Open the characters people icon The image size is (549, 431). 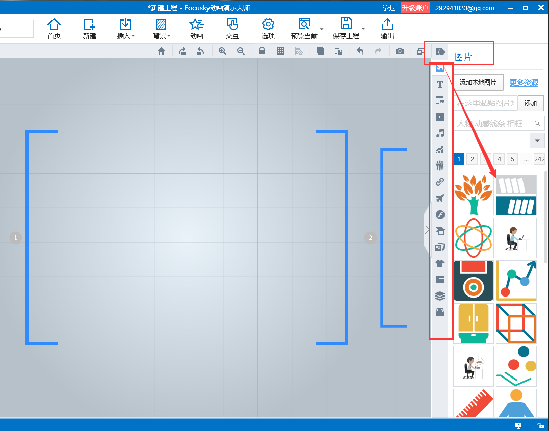click(x=440, y=166)
